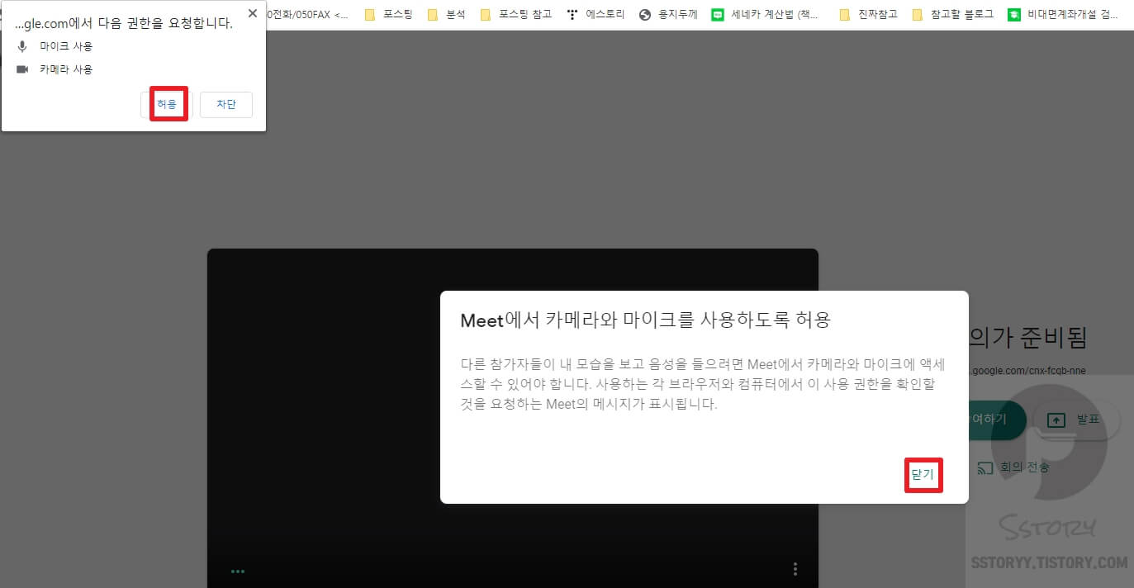1134x588 pixels.
Task: Open the three-dot options on the video preview
Action: pyautogui.click(x=795, y=569)
